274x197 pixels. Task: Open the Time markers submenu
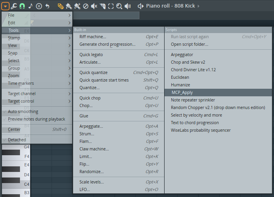click(37, 83)
